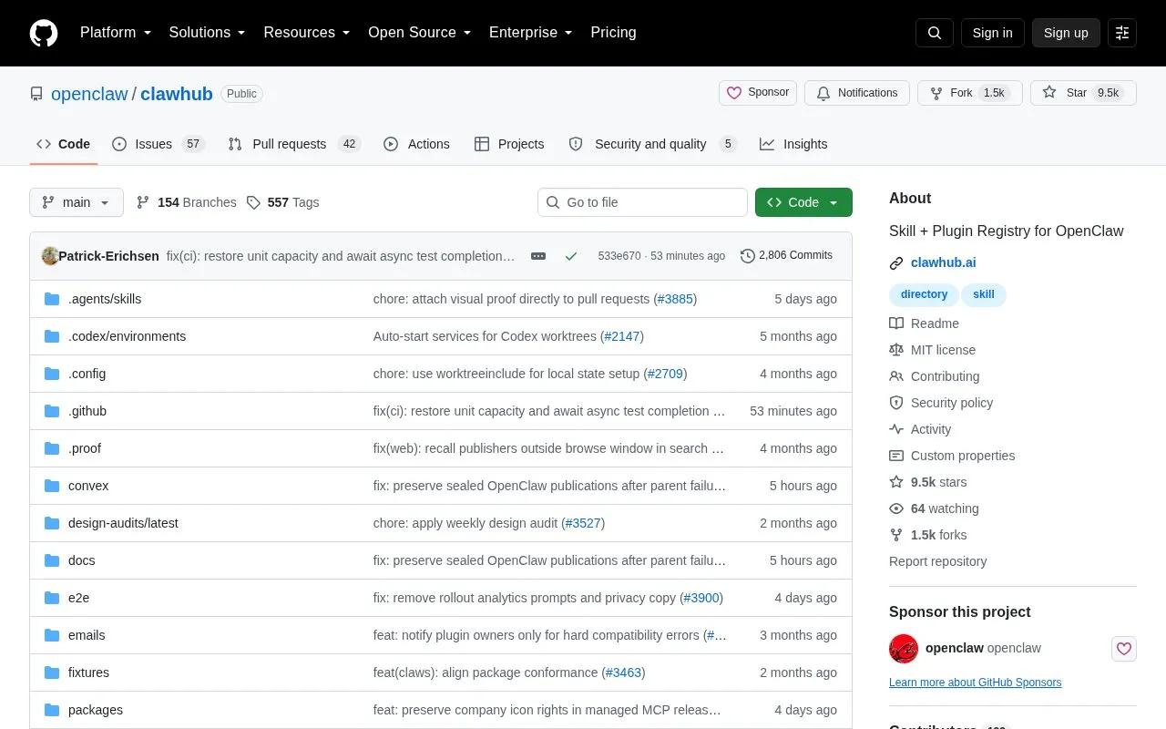Open the 557 Tags link
Viewport: 1166px width, 729px height.
282,202
